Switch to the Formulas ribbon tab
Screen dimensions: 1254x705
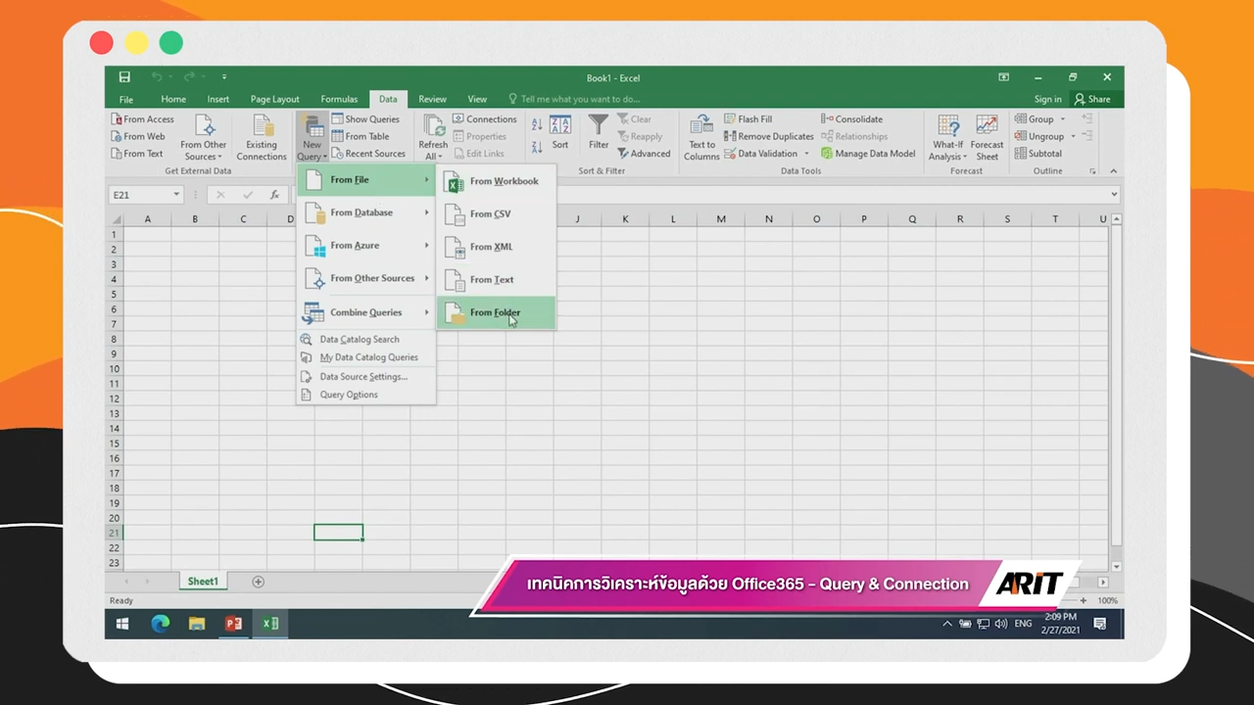[339, 98]
